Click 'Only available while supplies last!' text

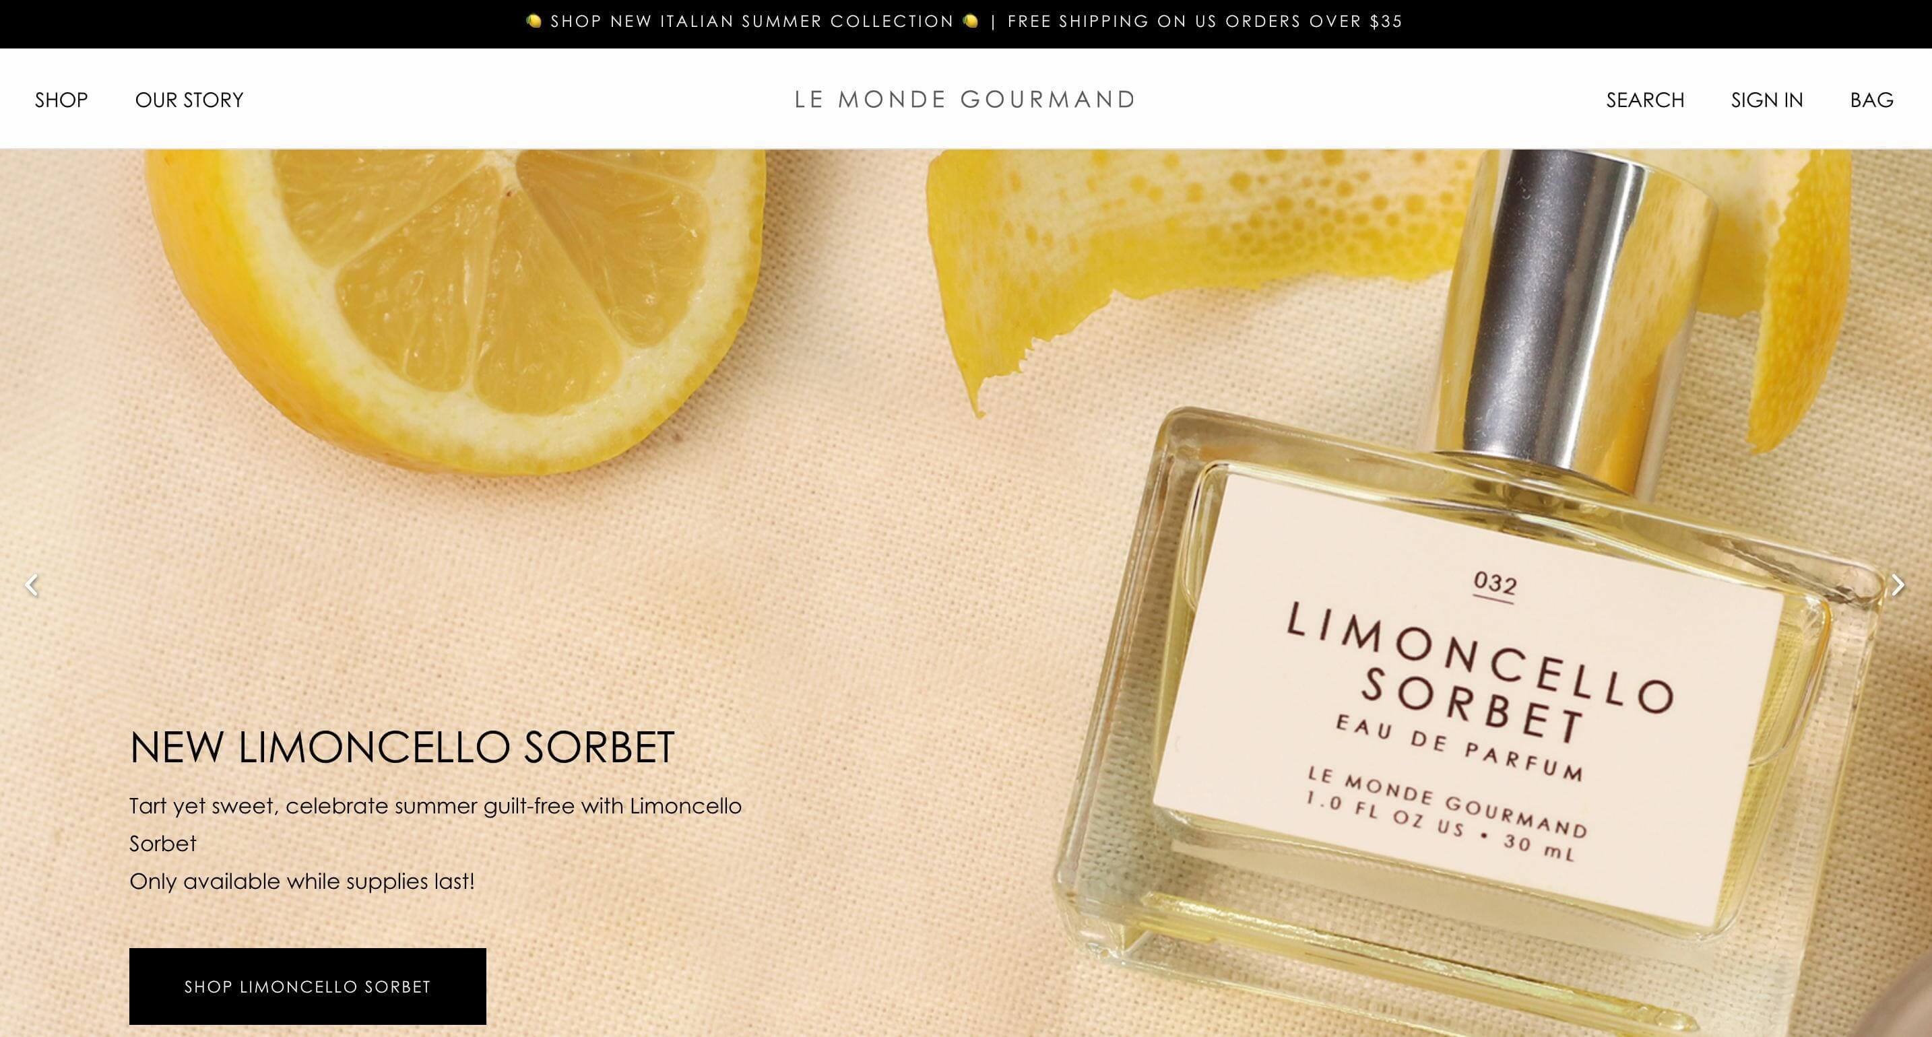click(x=302, y=881)
